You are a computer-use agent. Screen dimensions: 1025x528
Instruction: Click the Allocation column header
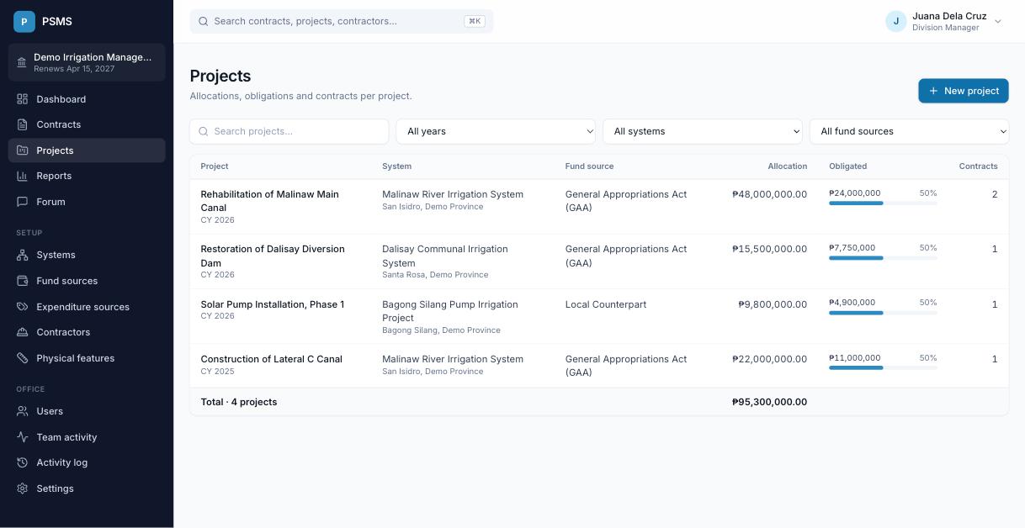(787, 166)
